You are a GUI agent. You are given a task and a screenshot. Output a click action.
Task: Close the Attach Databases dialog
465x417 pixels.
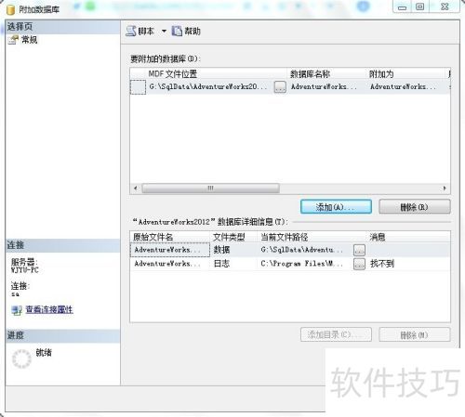(445, 7)
